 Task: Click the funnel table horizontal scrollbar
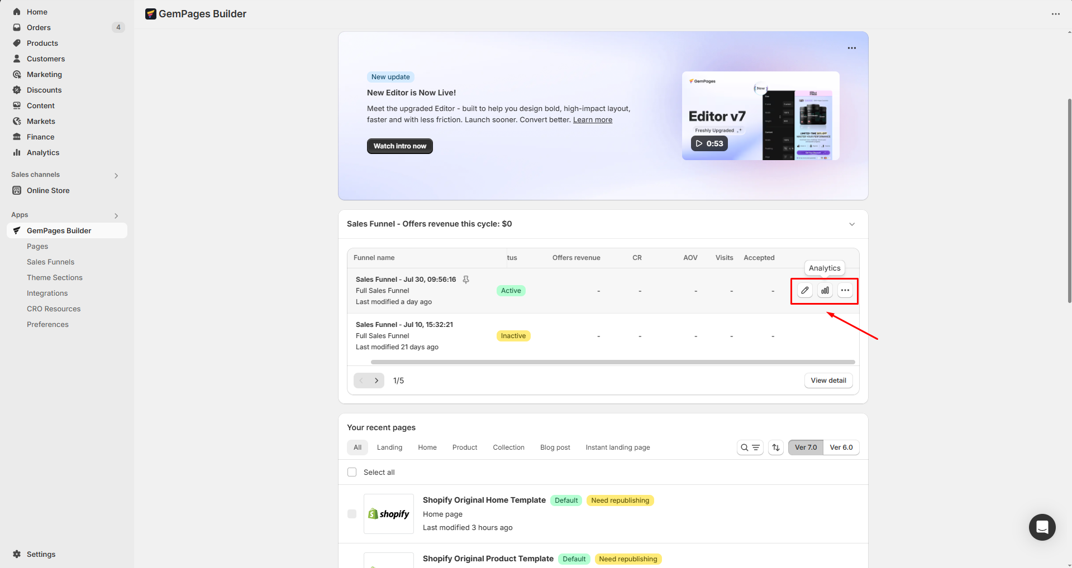tap(612, 362)
